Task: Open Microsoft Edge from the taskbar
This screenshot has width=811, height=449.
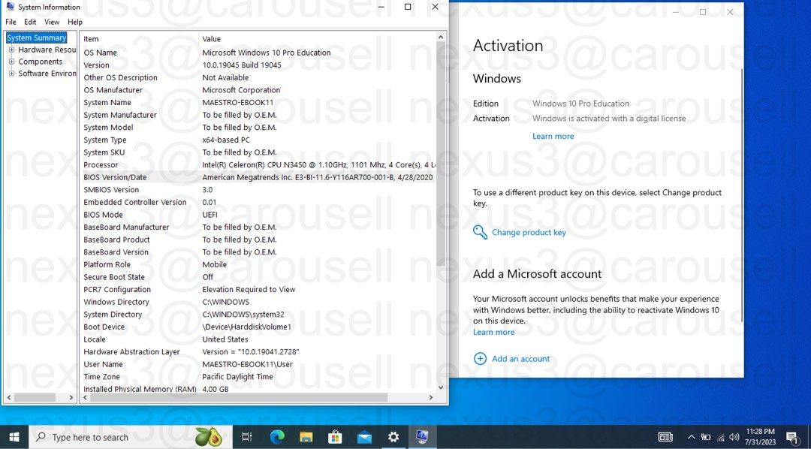Action: pyautogui.click(x=277, y=437)
